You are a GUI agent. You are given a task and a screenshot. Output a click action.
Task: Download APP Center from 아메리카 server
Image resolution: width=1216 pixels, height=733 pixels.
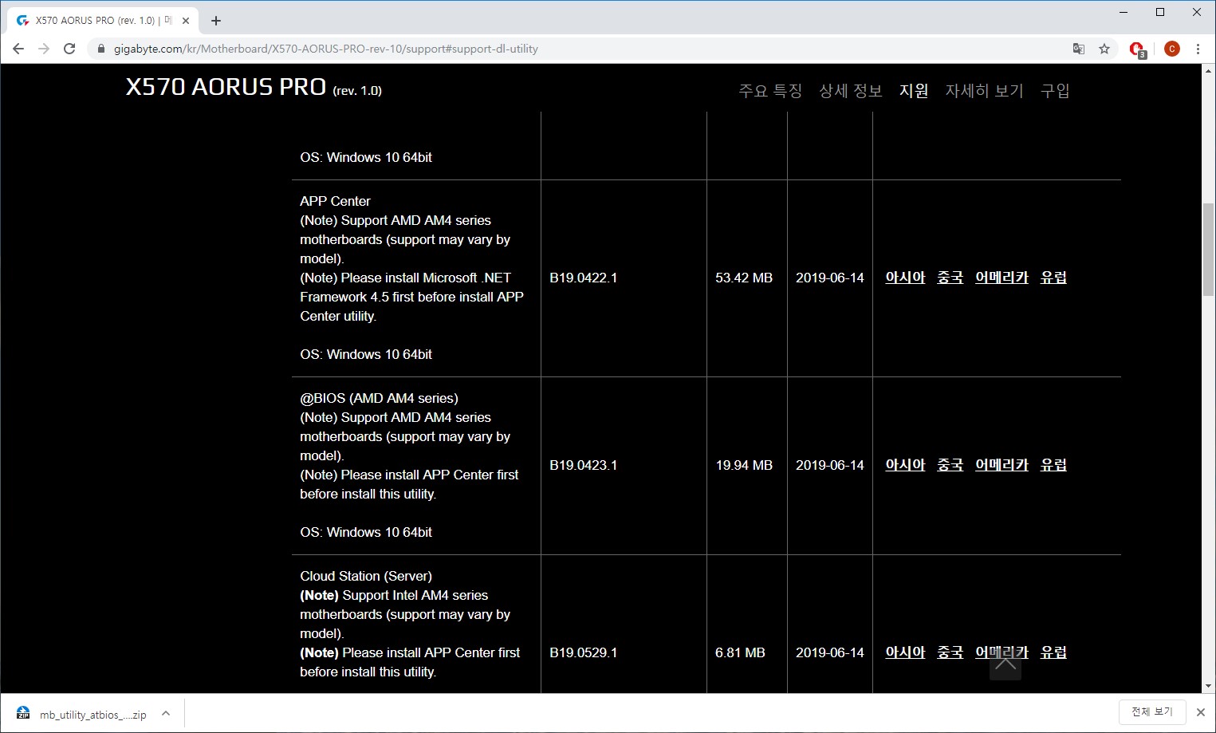[x=1002, y=278]
